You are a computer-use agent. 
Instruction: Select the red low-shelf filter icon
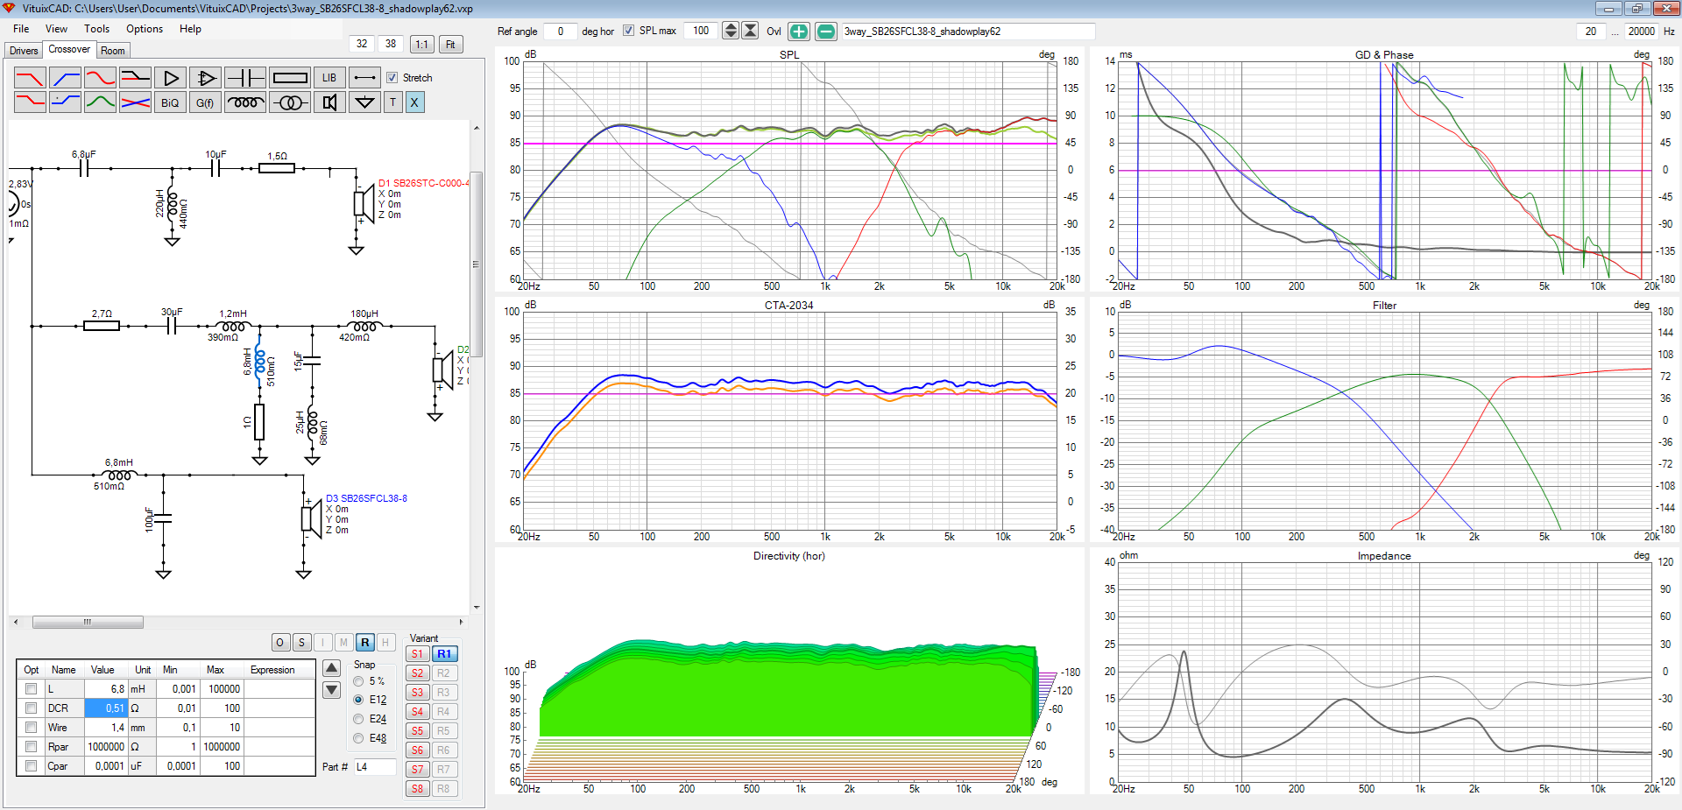pyautogui.click(x=30, y=102)
